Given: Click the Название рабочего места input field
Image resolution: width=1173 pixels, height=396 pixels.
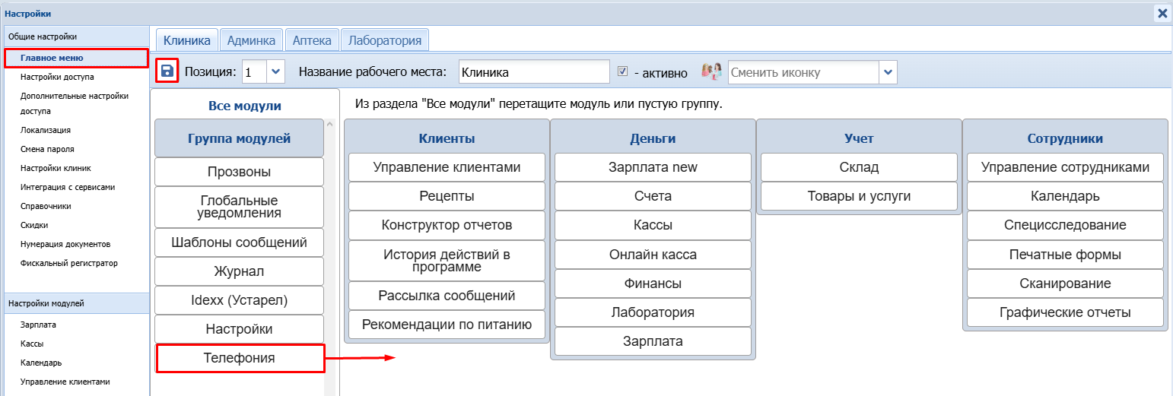Looking at the screenshot, I should [x=534, y=72].
